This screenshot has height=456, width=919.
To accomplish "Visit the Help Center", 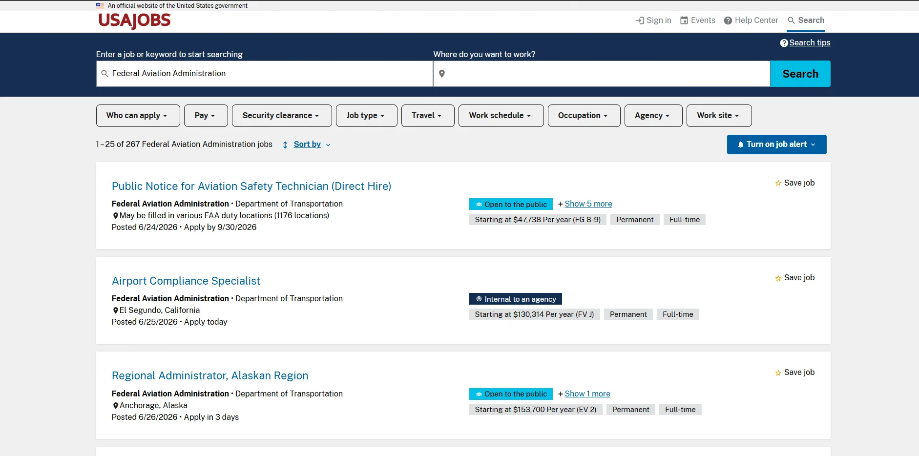I will pos(751,21).
